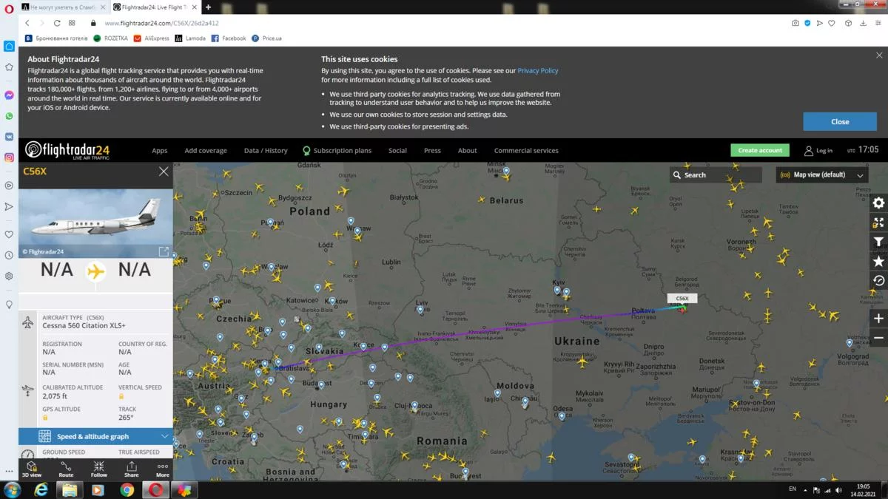This screenshot has height=499, width=888.
Task: Open bookmarks star icon on map
Action: (x=878, y=262)
